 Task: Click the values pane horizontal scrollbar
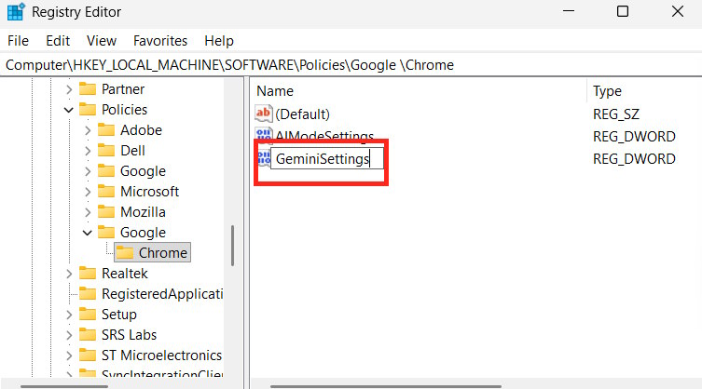(385, 386)
